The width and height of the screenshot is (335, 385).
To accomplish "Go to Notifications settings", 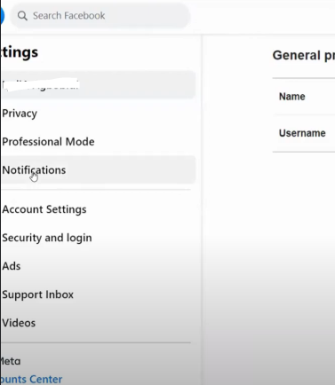I will pyautogui.click(x=98, y=170).
